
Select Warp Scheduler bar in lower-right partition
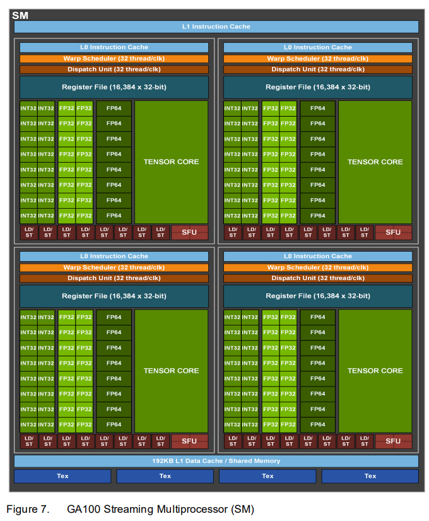(318, 267)
